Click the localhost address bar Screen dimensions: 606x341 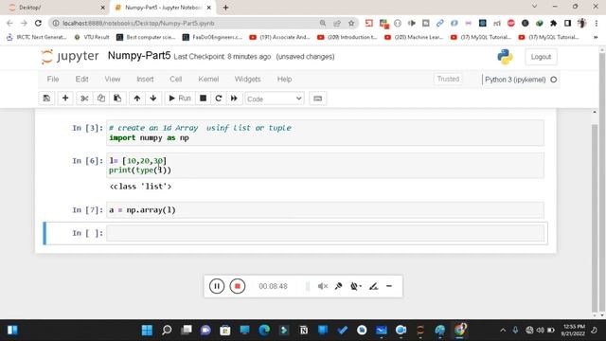point(186,23)
